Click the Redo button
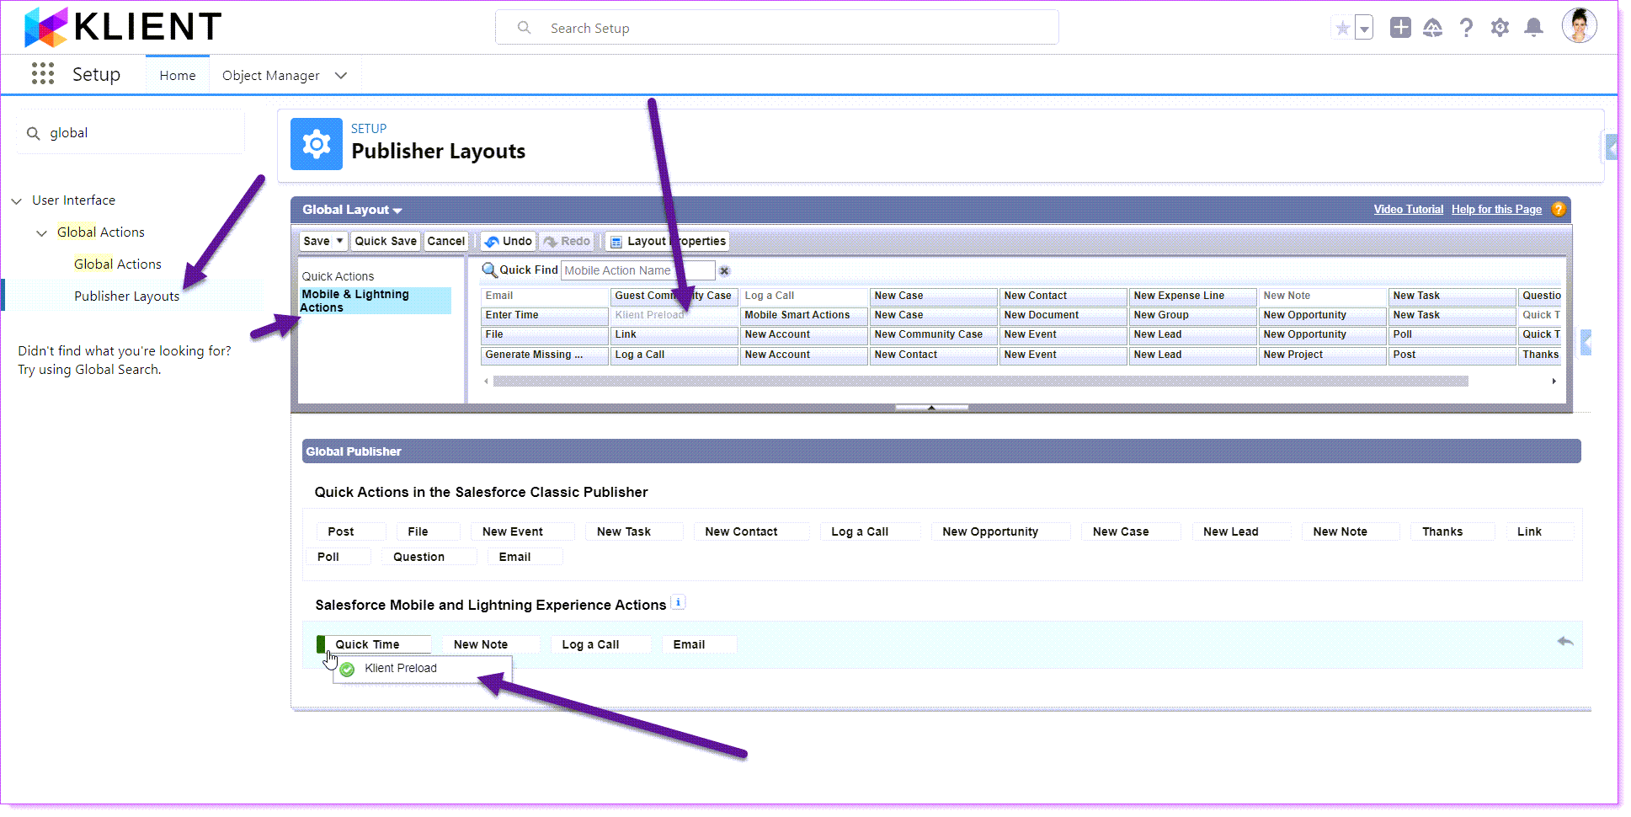 (x=567, y=241)
